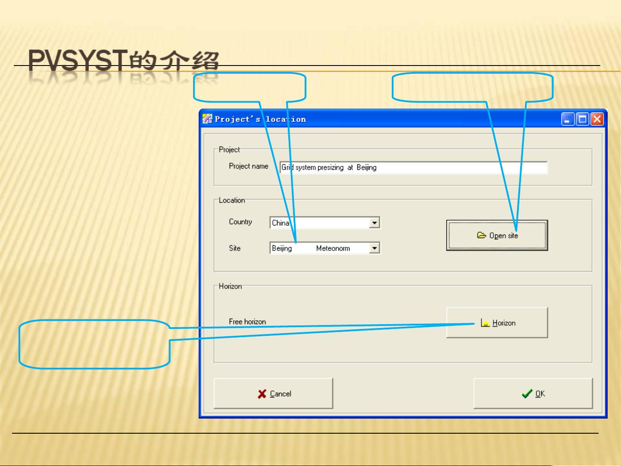
Task: Click the Country combo box arrow
Action: [x=374, y=222]
